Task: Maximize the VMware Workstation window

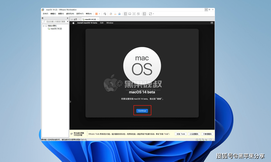Action: (210, 10)
